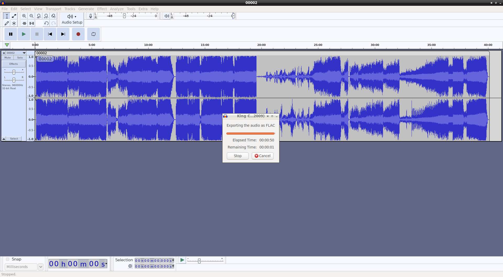503x277 pixels.
Task: Click the 20:00 mark on timeline
Action: click(x=261, y=45)
